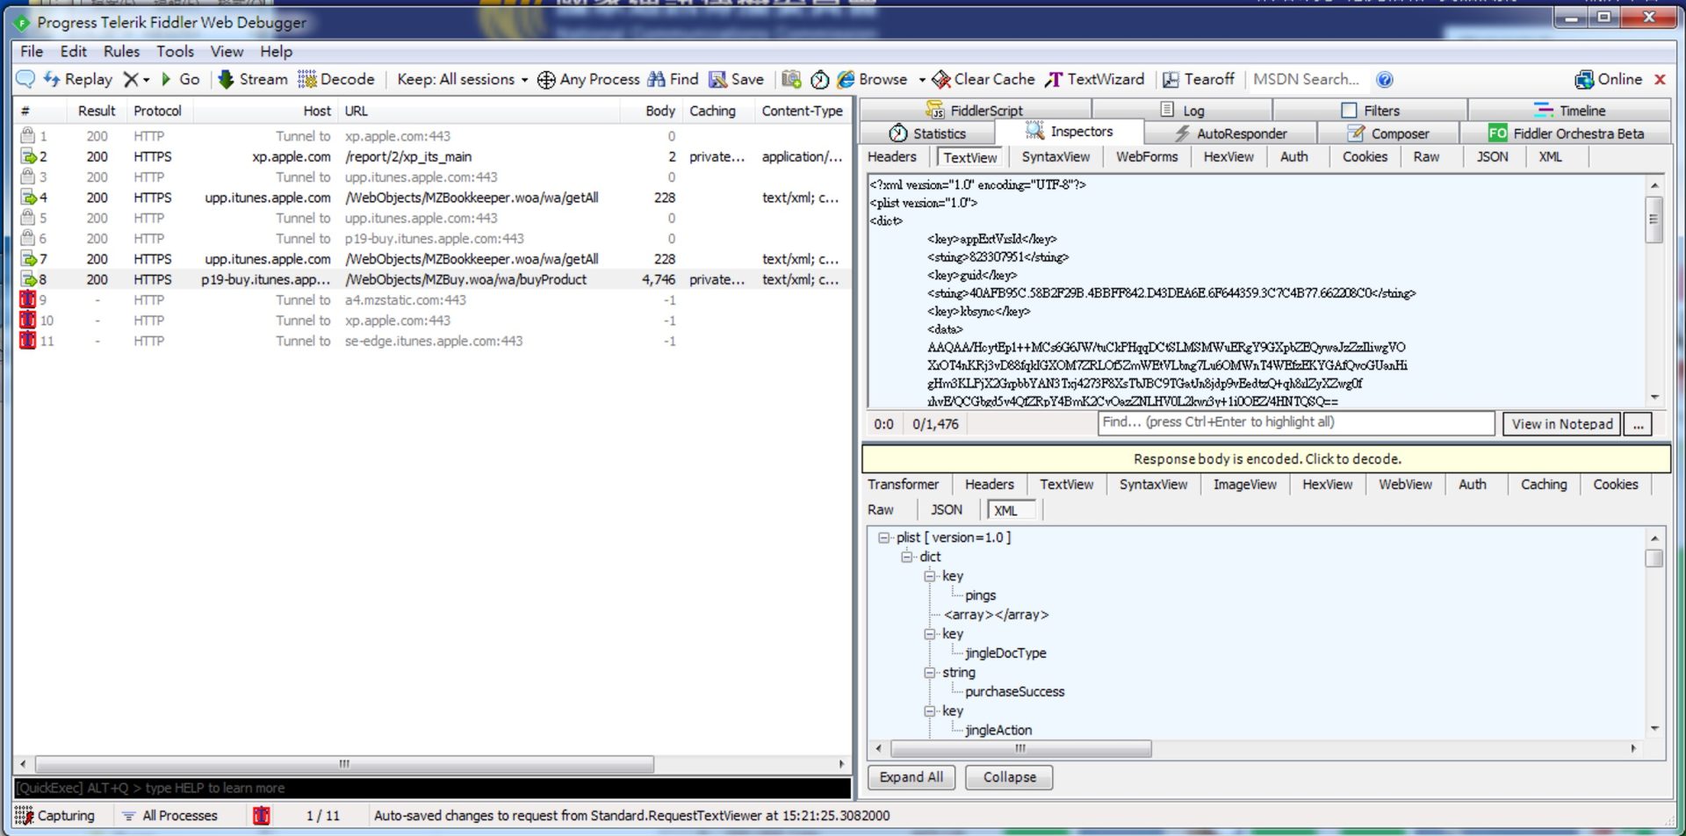Click the ellipsis button beside Notepad

pos(1638,424)
